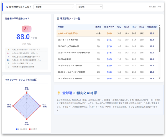Click the Why vertex point on radar chart

[x=26, y=93]
